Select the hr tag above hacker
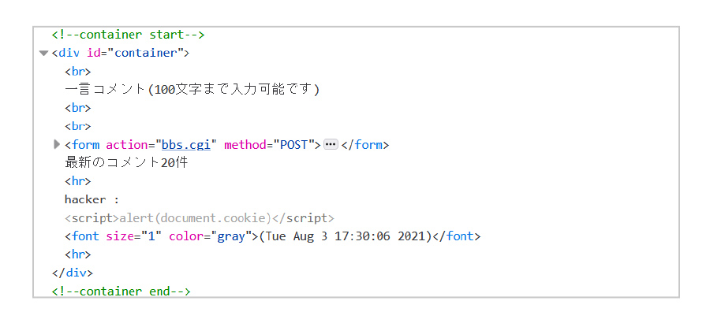This screenshot has width=710, height=323. click(x=78, y=181)
